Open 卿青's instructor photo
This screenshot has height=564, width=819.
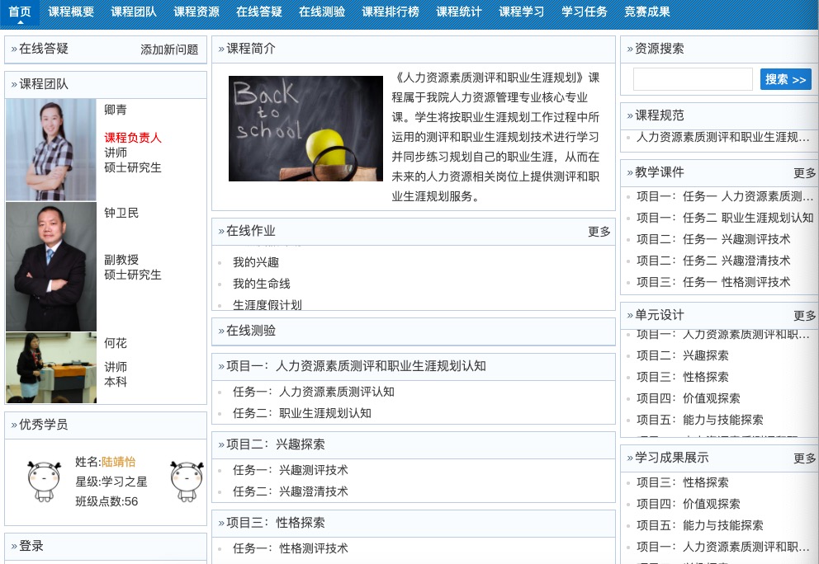[51, 150]
